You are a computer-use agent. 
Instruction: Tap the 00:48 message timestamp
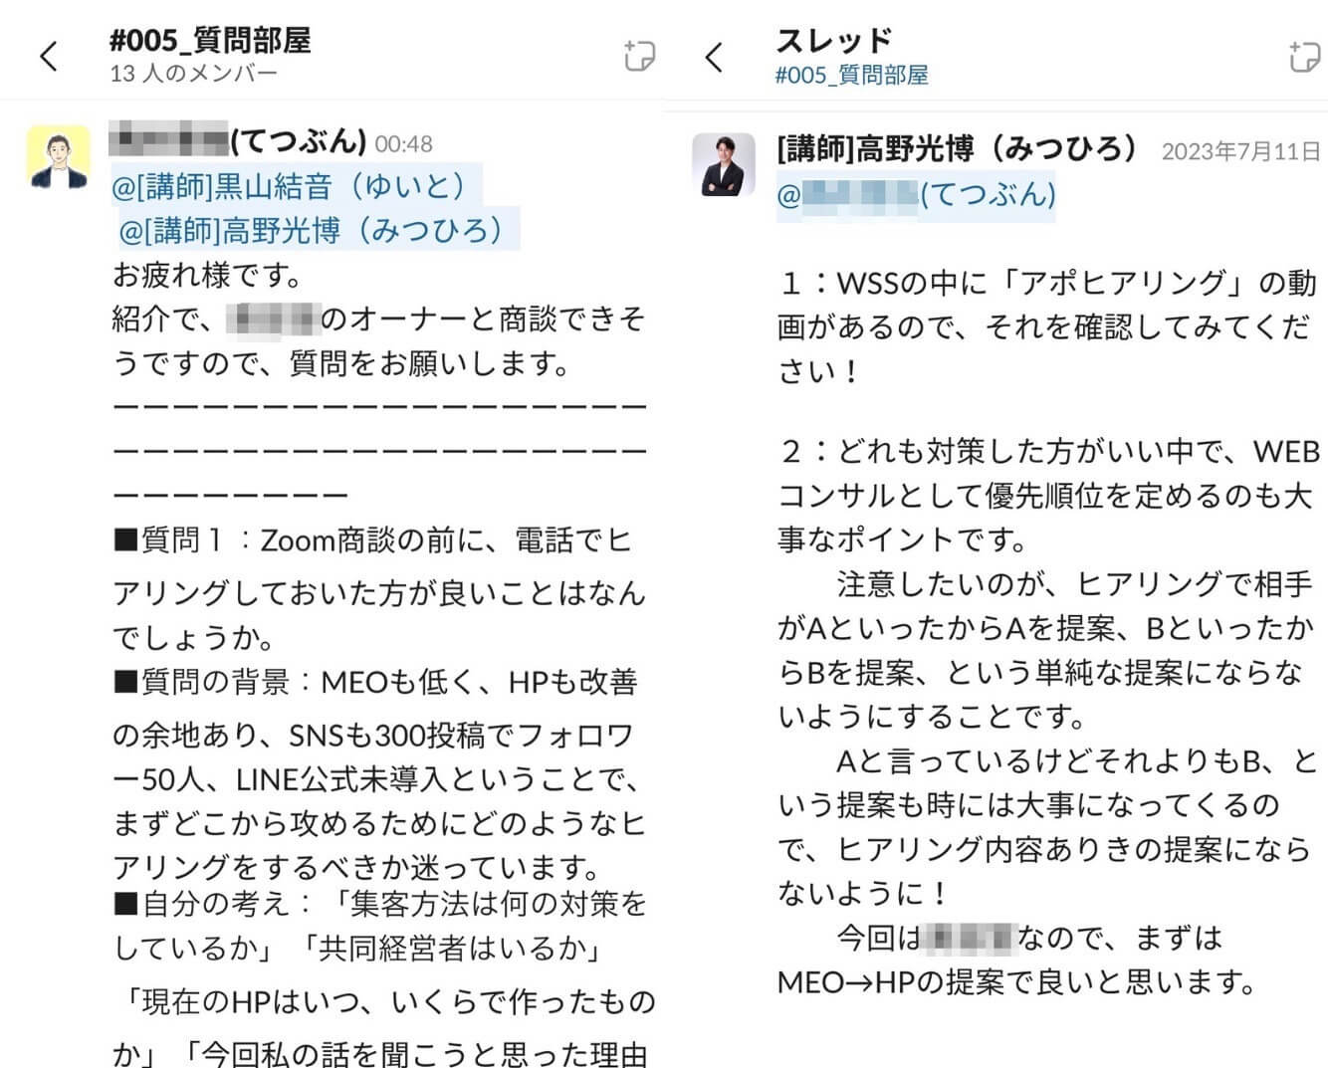[x=403, y=144]
